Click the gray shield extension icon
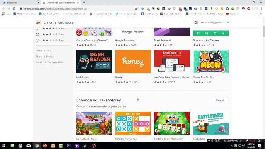This screenshot has height=149, width=265. pos(174,9)
